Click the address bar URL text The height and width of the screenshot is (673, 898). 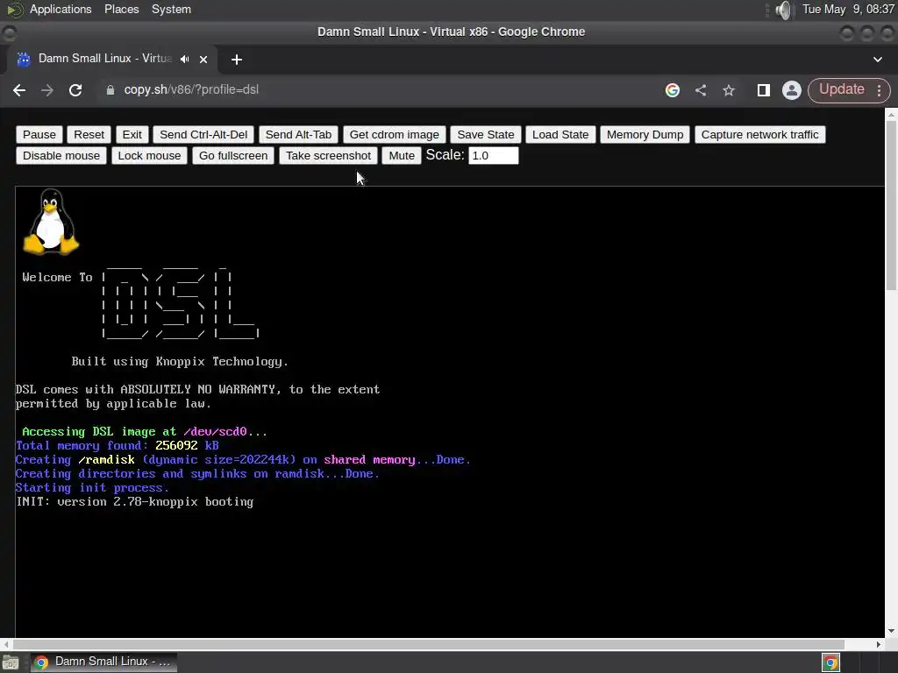click(191, 90)
